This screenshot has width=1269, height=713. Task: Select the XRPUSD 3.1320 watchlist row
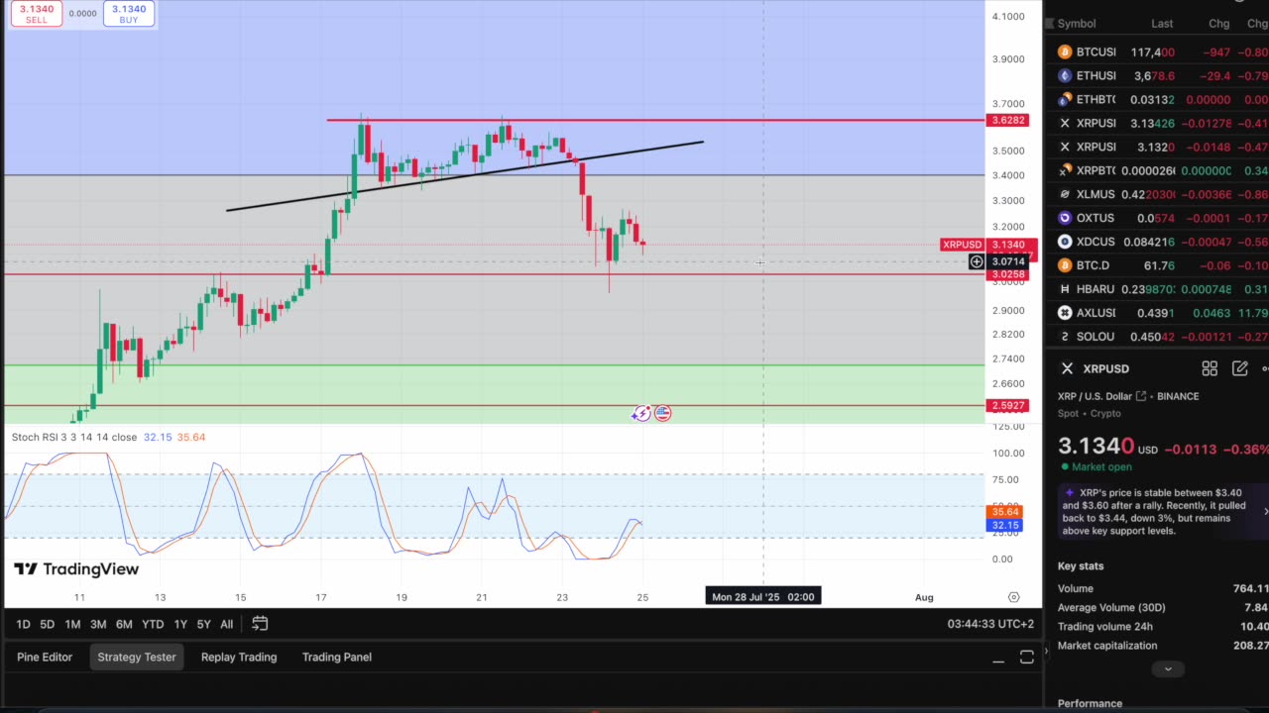(1156, 147)
